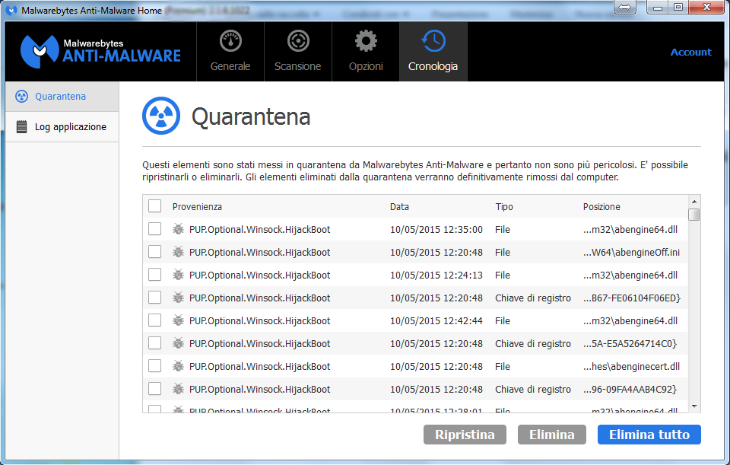Viewport: 730px width, 465px height.
Task: Select the checkbox for the 12:24:13 entry
Action: coord(154,275)
